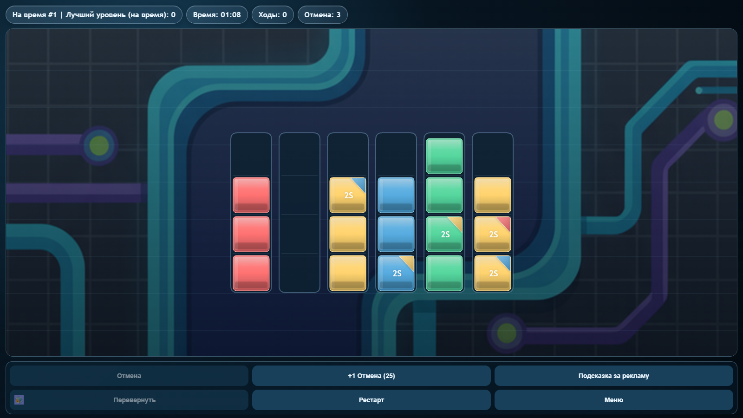
Task: Select the blue 2S block in the fourth column
Action: [x=396, y=273]
